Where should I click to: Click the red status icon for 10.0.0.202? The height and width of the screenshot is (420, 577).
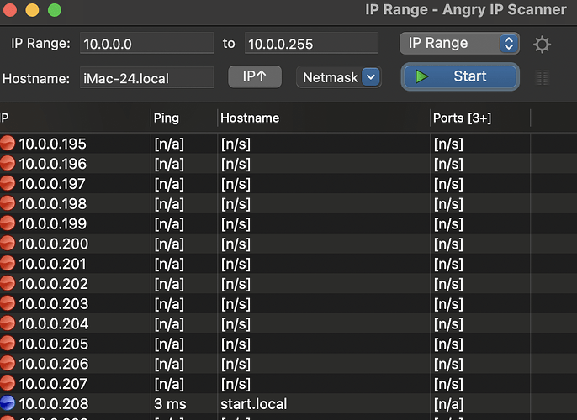click(x=8, y=283)
